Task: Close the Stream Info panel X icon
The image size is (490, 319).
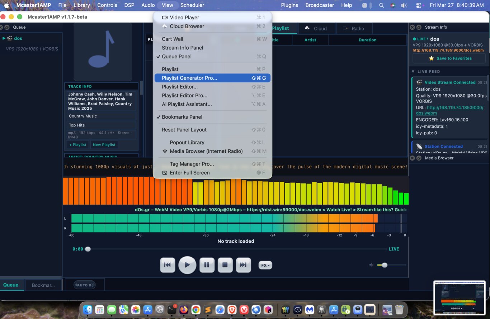Action: coord(413,27)
